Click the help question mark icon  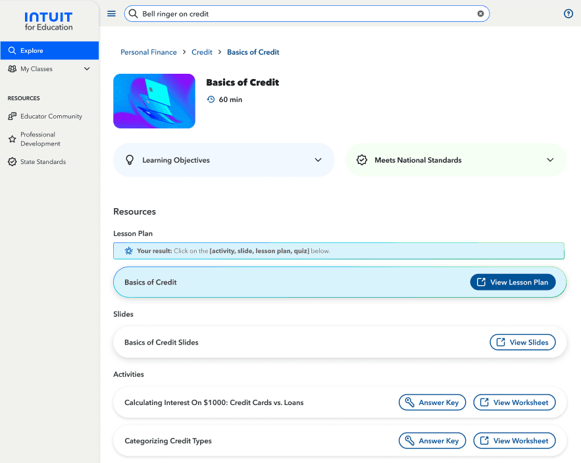pos(568,13)
